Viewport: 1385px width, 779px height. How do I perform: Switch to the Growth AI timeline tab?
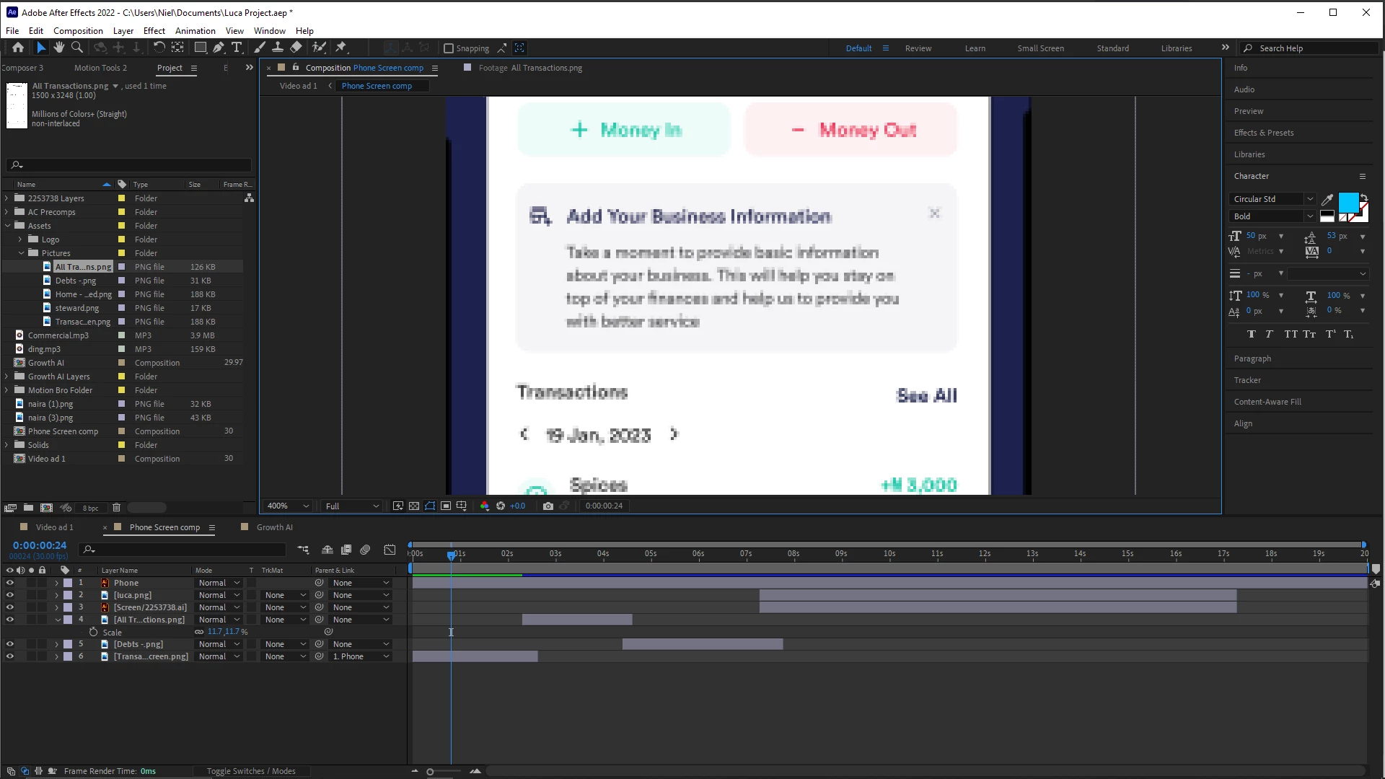pos(274,527)
